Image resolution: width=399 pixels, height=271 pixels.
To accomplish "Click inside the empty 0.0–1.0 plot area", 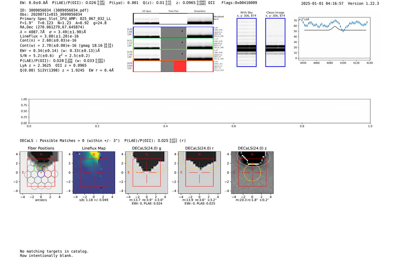I will [x=199, y=111].
